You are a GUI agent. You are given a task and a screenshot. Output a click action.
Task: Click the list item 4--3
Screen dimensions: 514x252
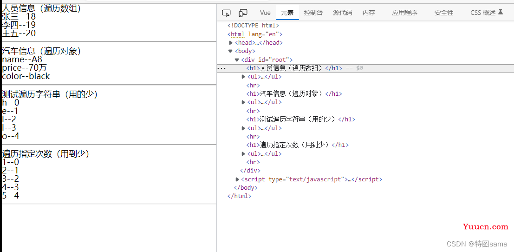pyautogui.click(x=11, y=187)
